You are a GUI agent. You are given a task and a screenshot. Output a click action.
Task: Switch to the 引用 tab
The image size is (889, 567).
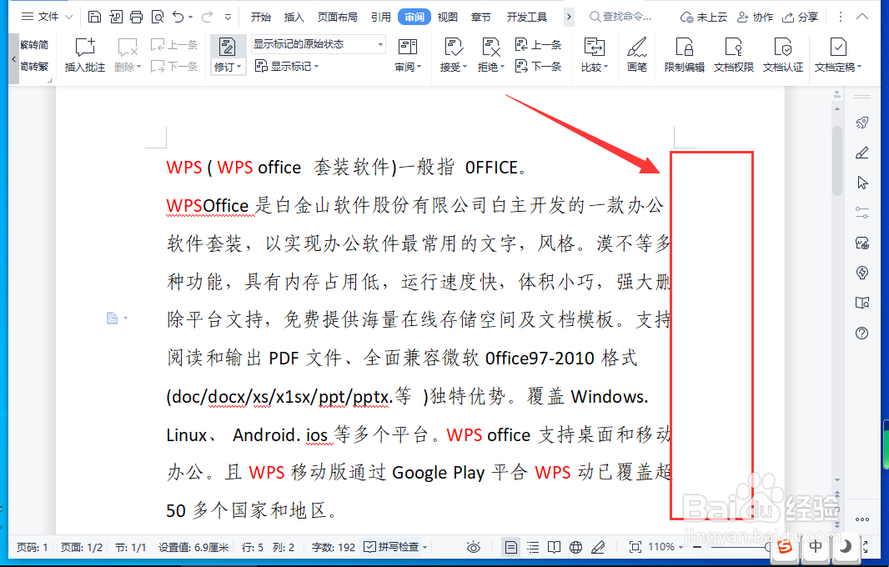tap(381, 17)
